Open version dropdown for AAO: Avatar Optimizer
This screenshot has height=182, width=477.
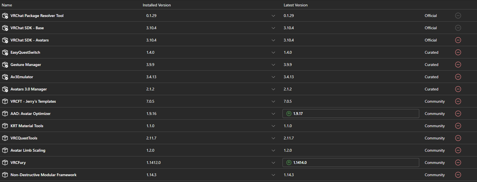coord(273,114)
